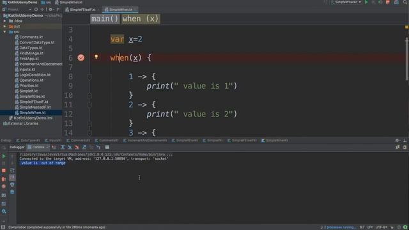Image resolution: width=409 pixels, height=230 pixels.
Task: Click Run to Cursor debug icon
Action: tap(98, 148)
